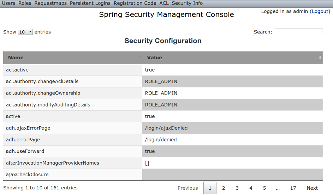333x195 pixels.
Task: Open the Security Info menu
Action: click(x=187, y=3)
